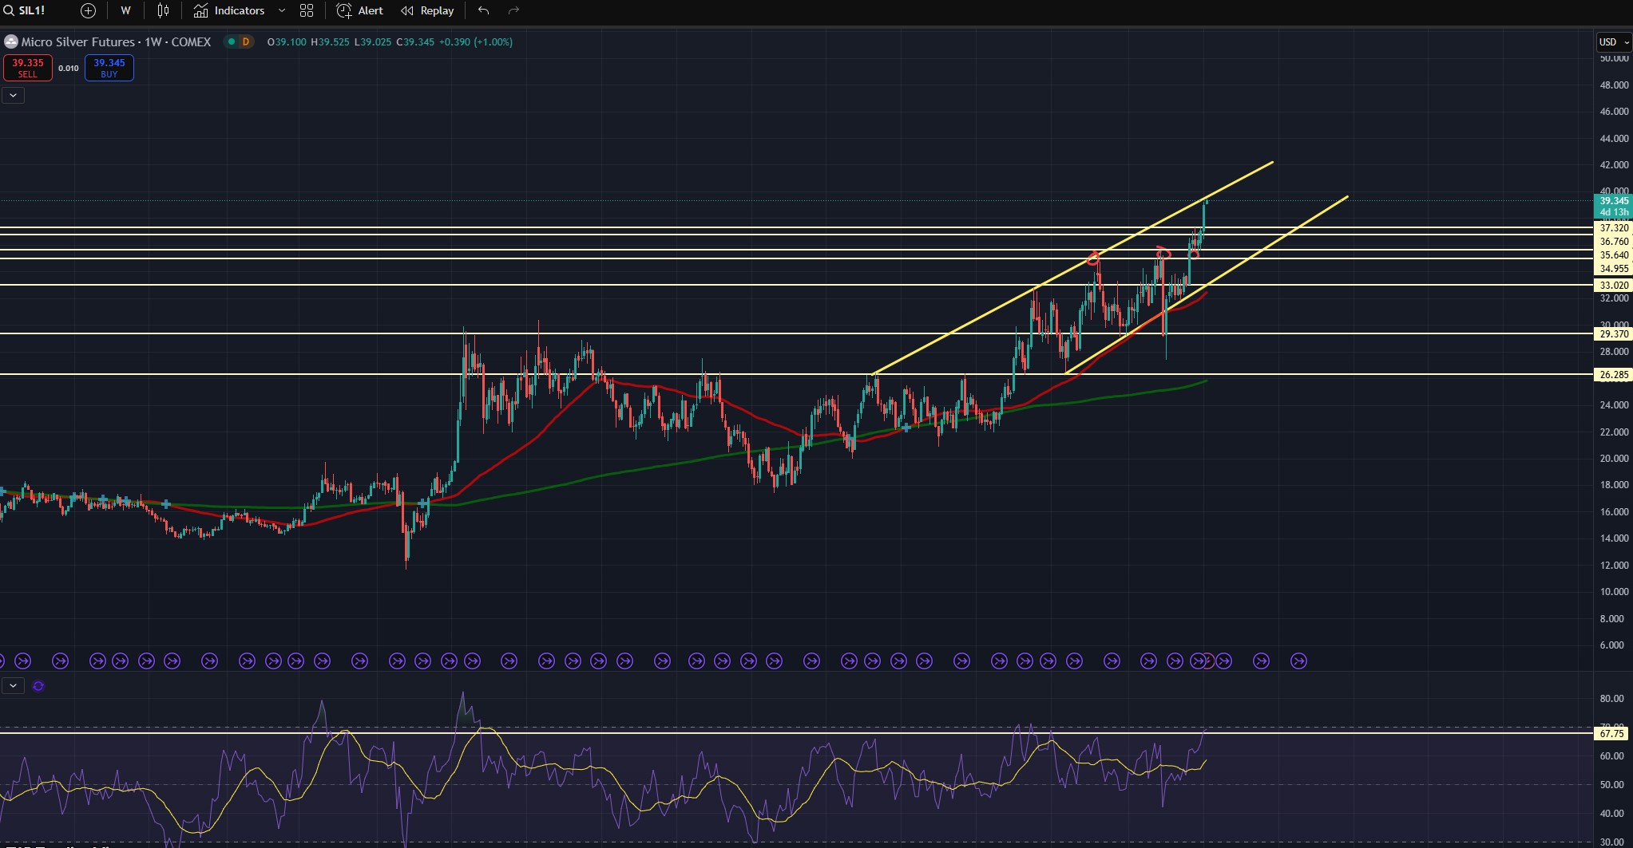Open symbol search for SIL1!
This screenshot has width=1633, height=848.
click(x=26, y=10)
